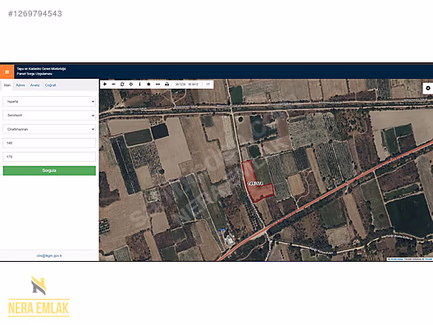The image size is (433, 325).
Task: Open the Analiz tab
Action: 34,85
